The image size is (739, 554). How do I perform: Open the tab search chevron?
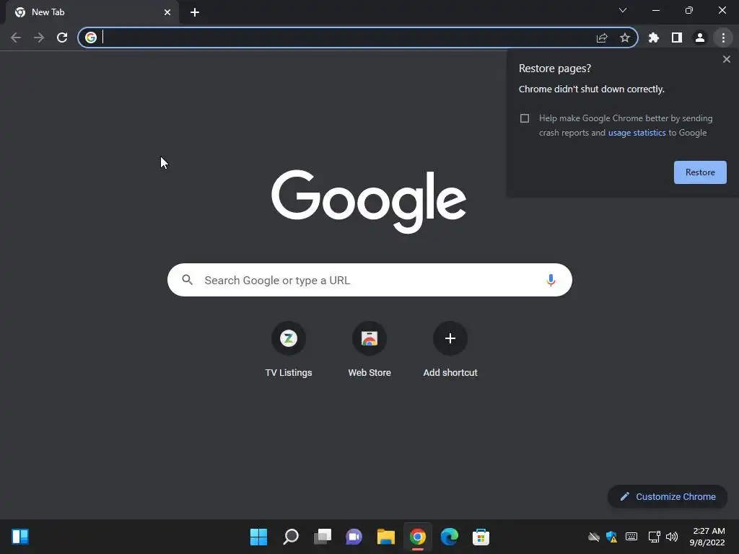(623, 10)
